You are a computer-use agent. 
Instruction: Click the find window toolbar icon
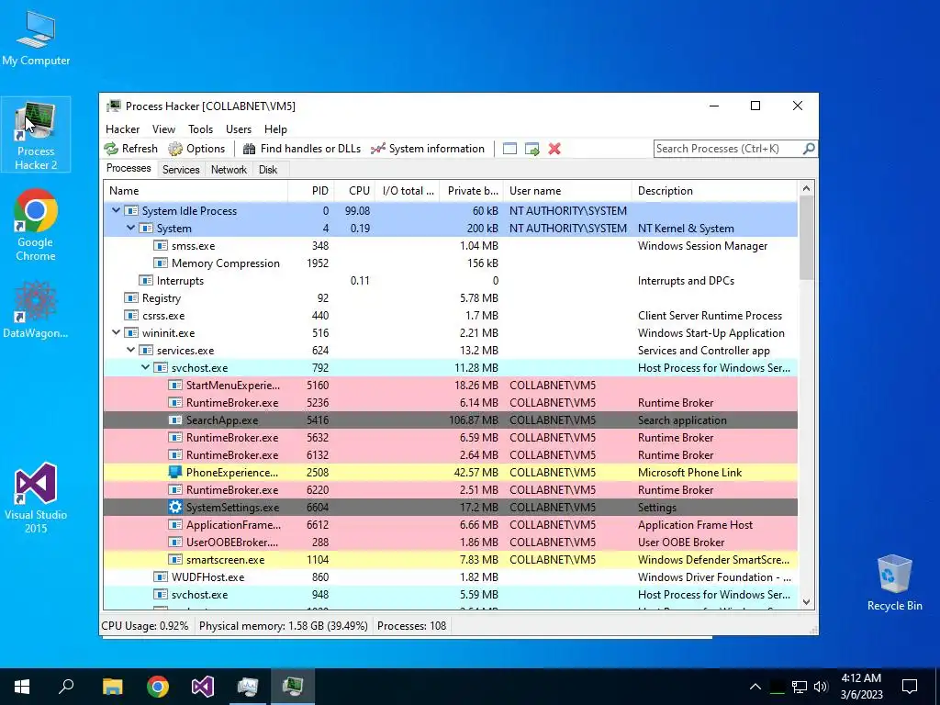click(509, 149)
